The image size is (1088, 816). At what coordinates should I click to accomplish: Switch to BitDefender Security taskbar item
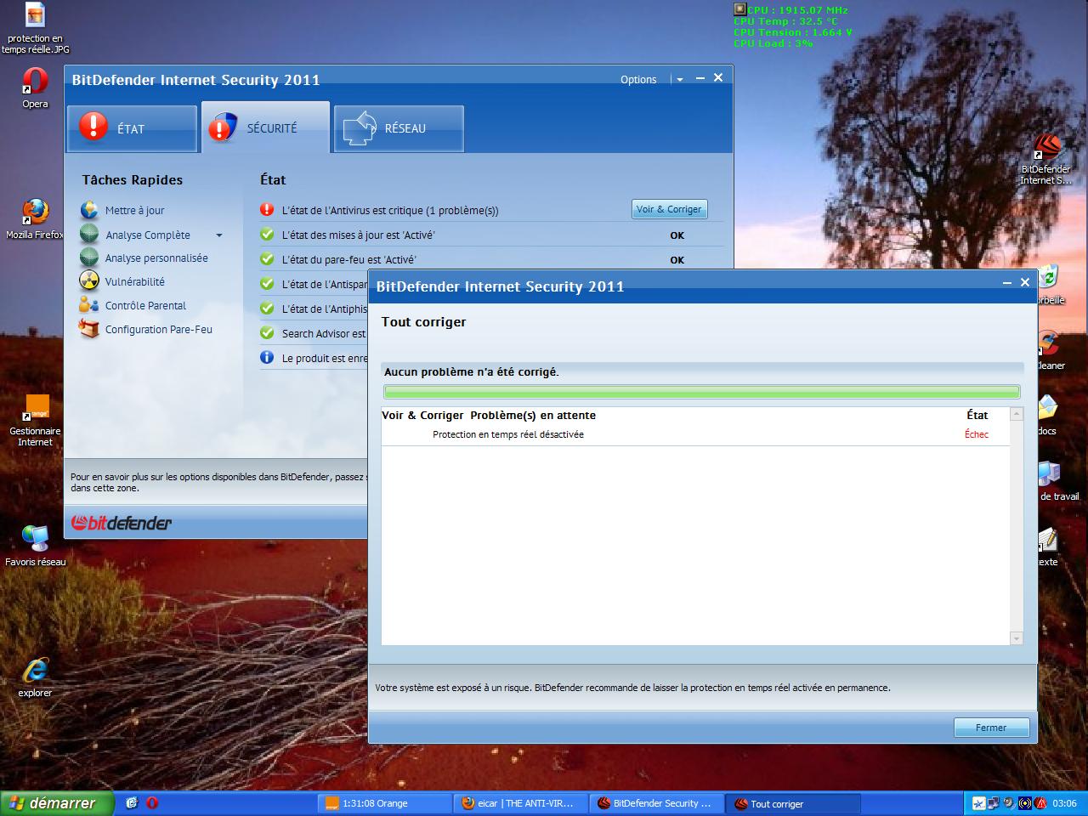pos(656,803)
